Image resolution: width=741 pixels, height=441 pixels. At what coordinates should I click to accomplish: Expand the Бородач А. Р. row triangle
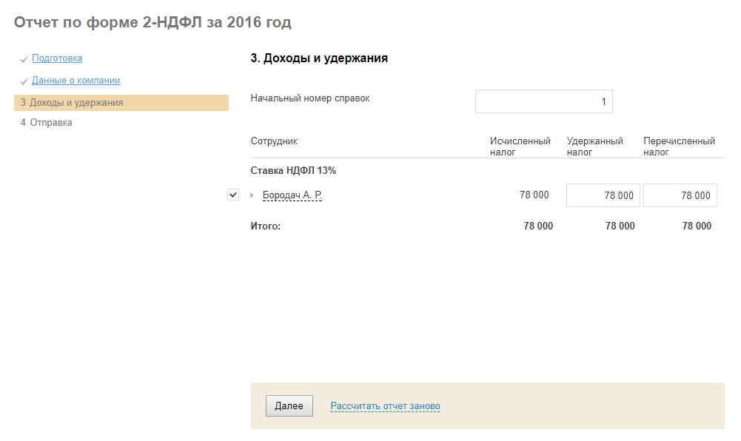tap(252, 195)
